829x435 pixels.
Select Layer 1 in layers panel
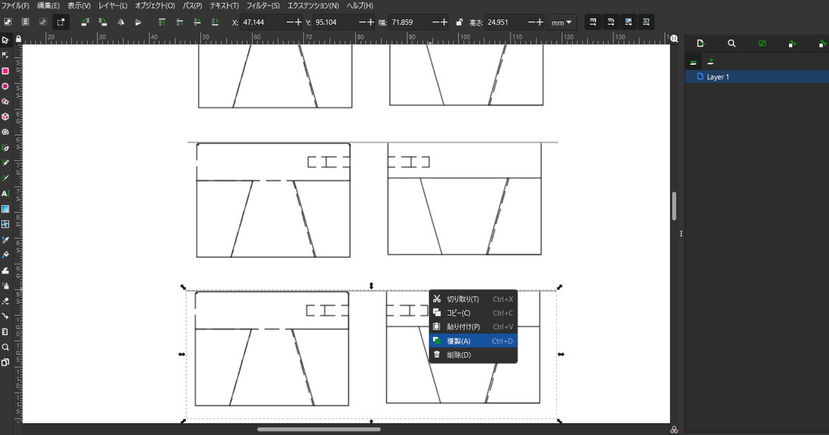click(x=718, y=77)
